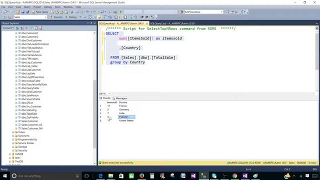This screenshot has height=180, width=320.
Task: Open the Connect dropdown in Object Explorer
Action: pos(8,28)
